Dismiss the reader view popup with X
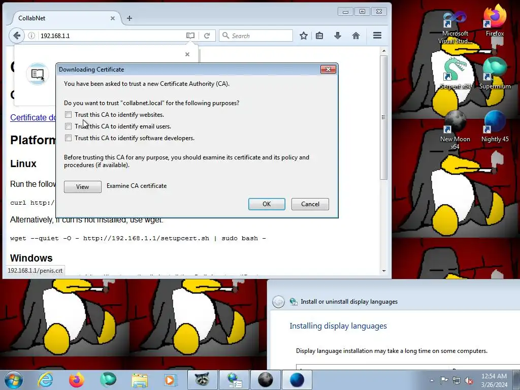The width and height of the screenshot is (520, 390). tap(187, 54)
